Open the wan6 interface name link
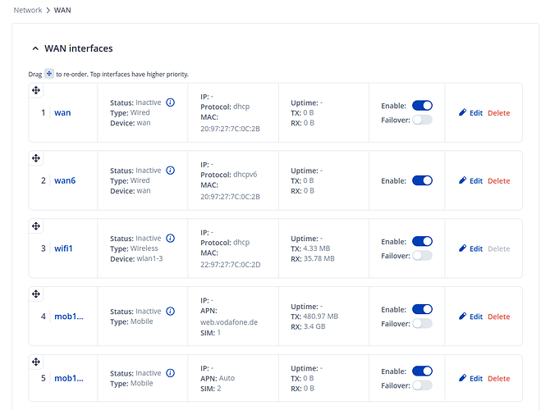The width and height of the screenshot is (541, 410). click(x=65, y=180)
